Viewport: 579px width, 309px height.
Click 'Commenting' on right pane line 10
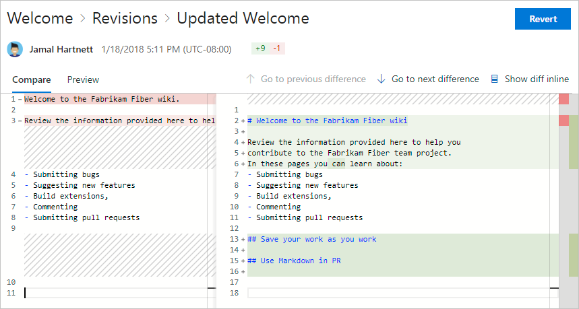[278, 207]
